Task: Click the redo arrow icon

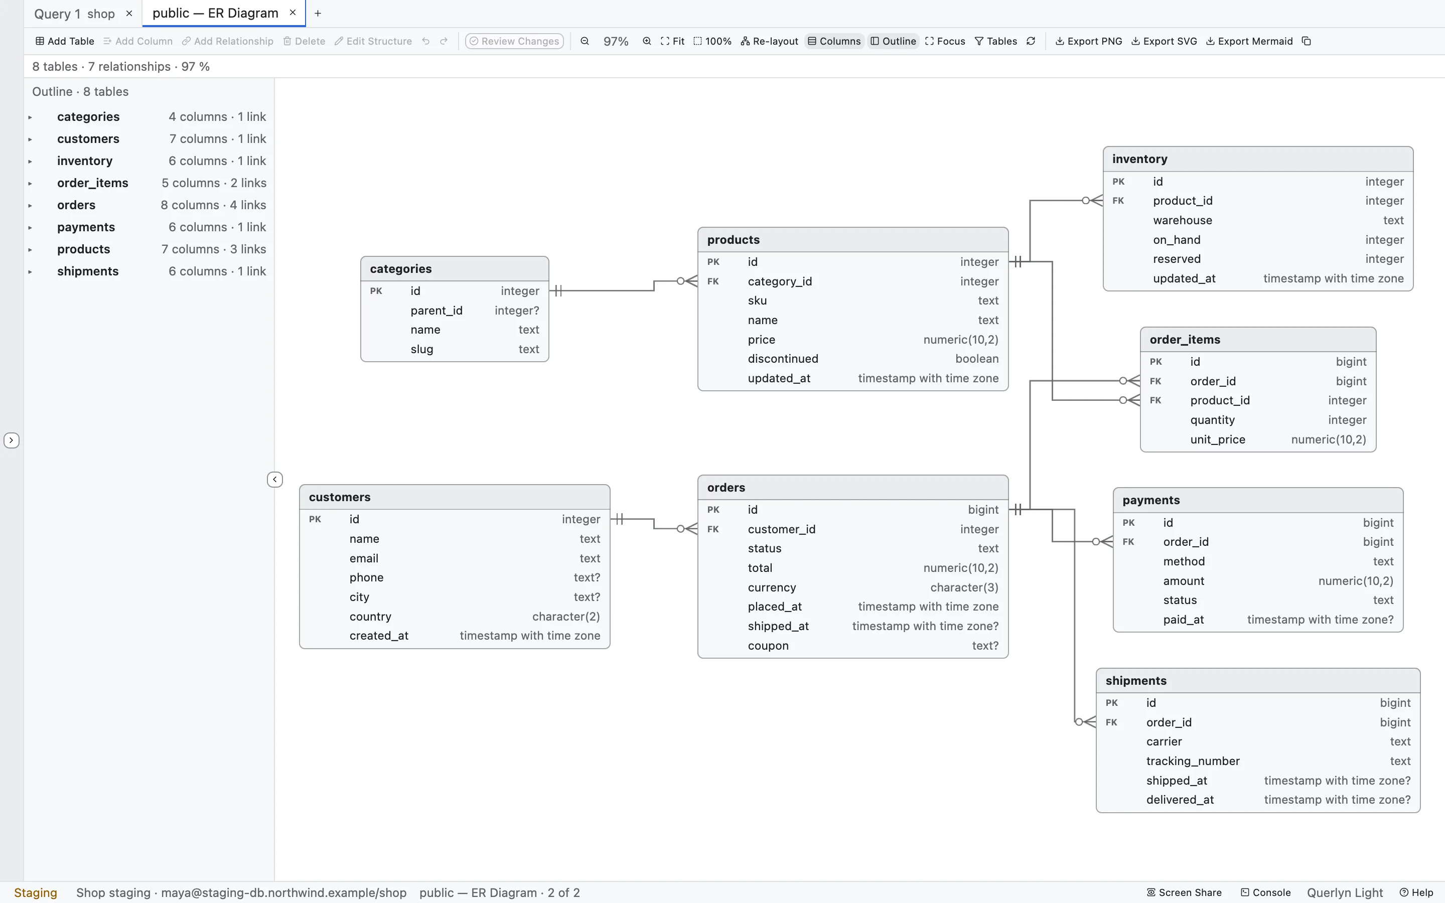Action: (x=444, y=41)
